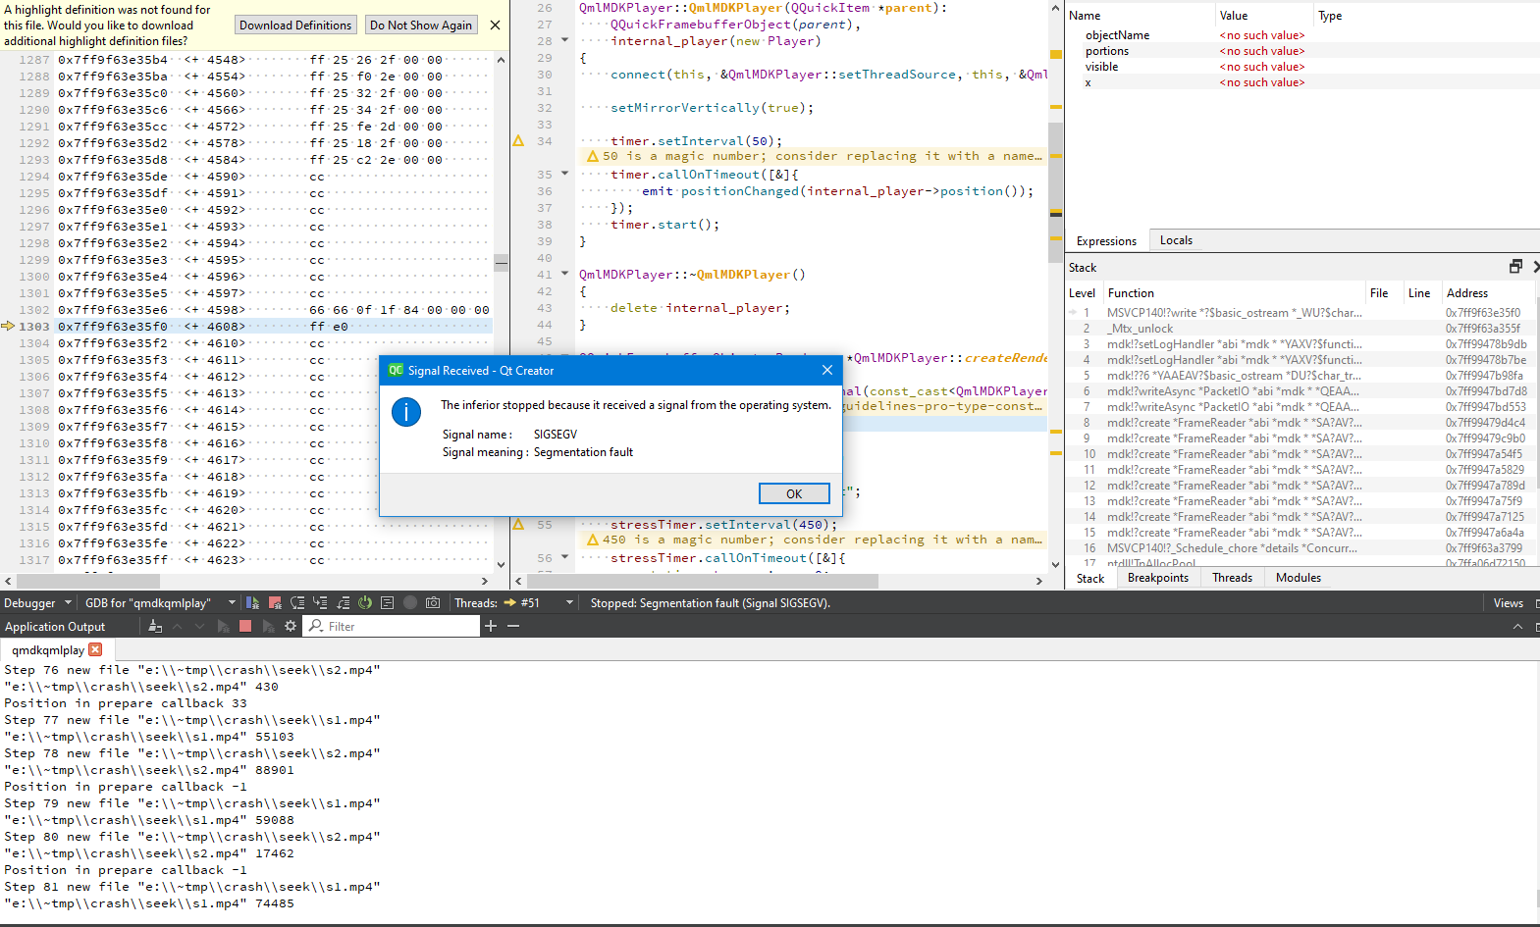
Task: Click 'Step 81 new file' output line
Action: click(192, 887)
